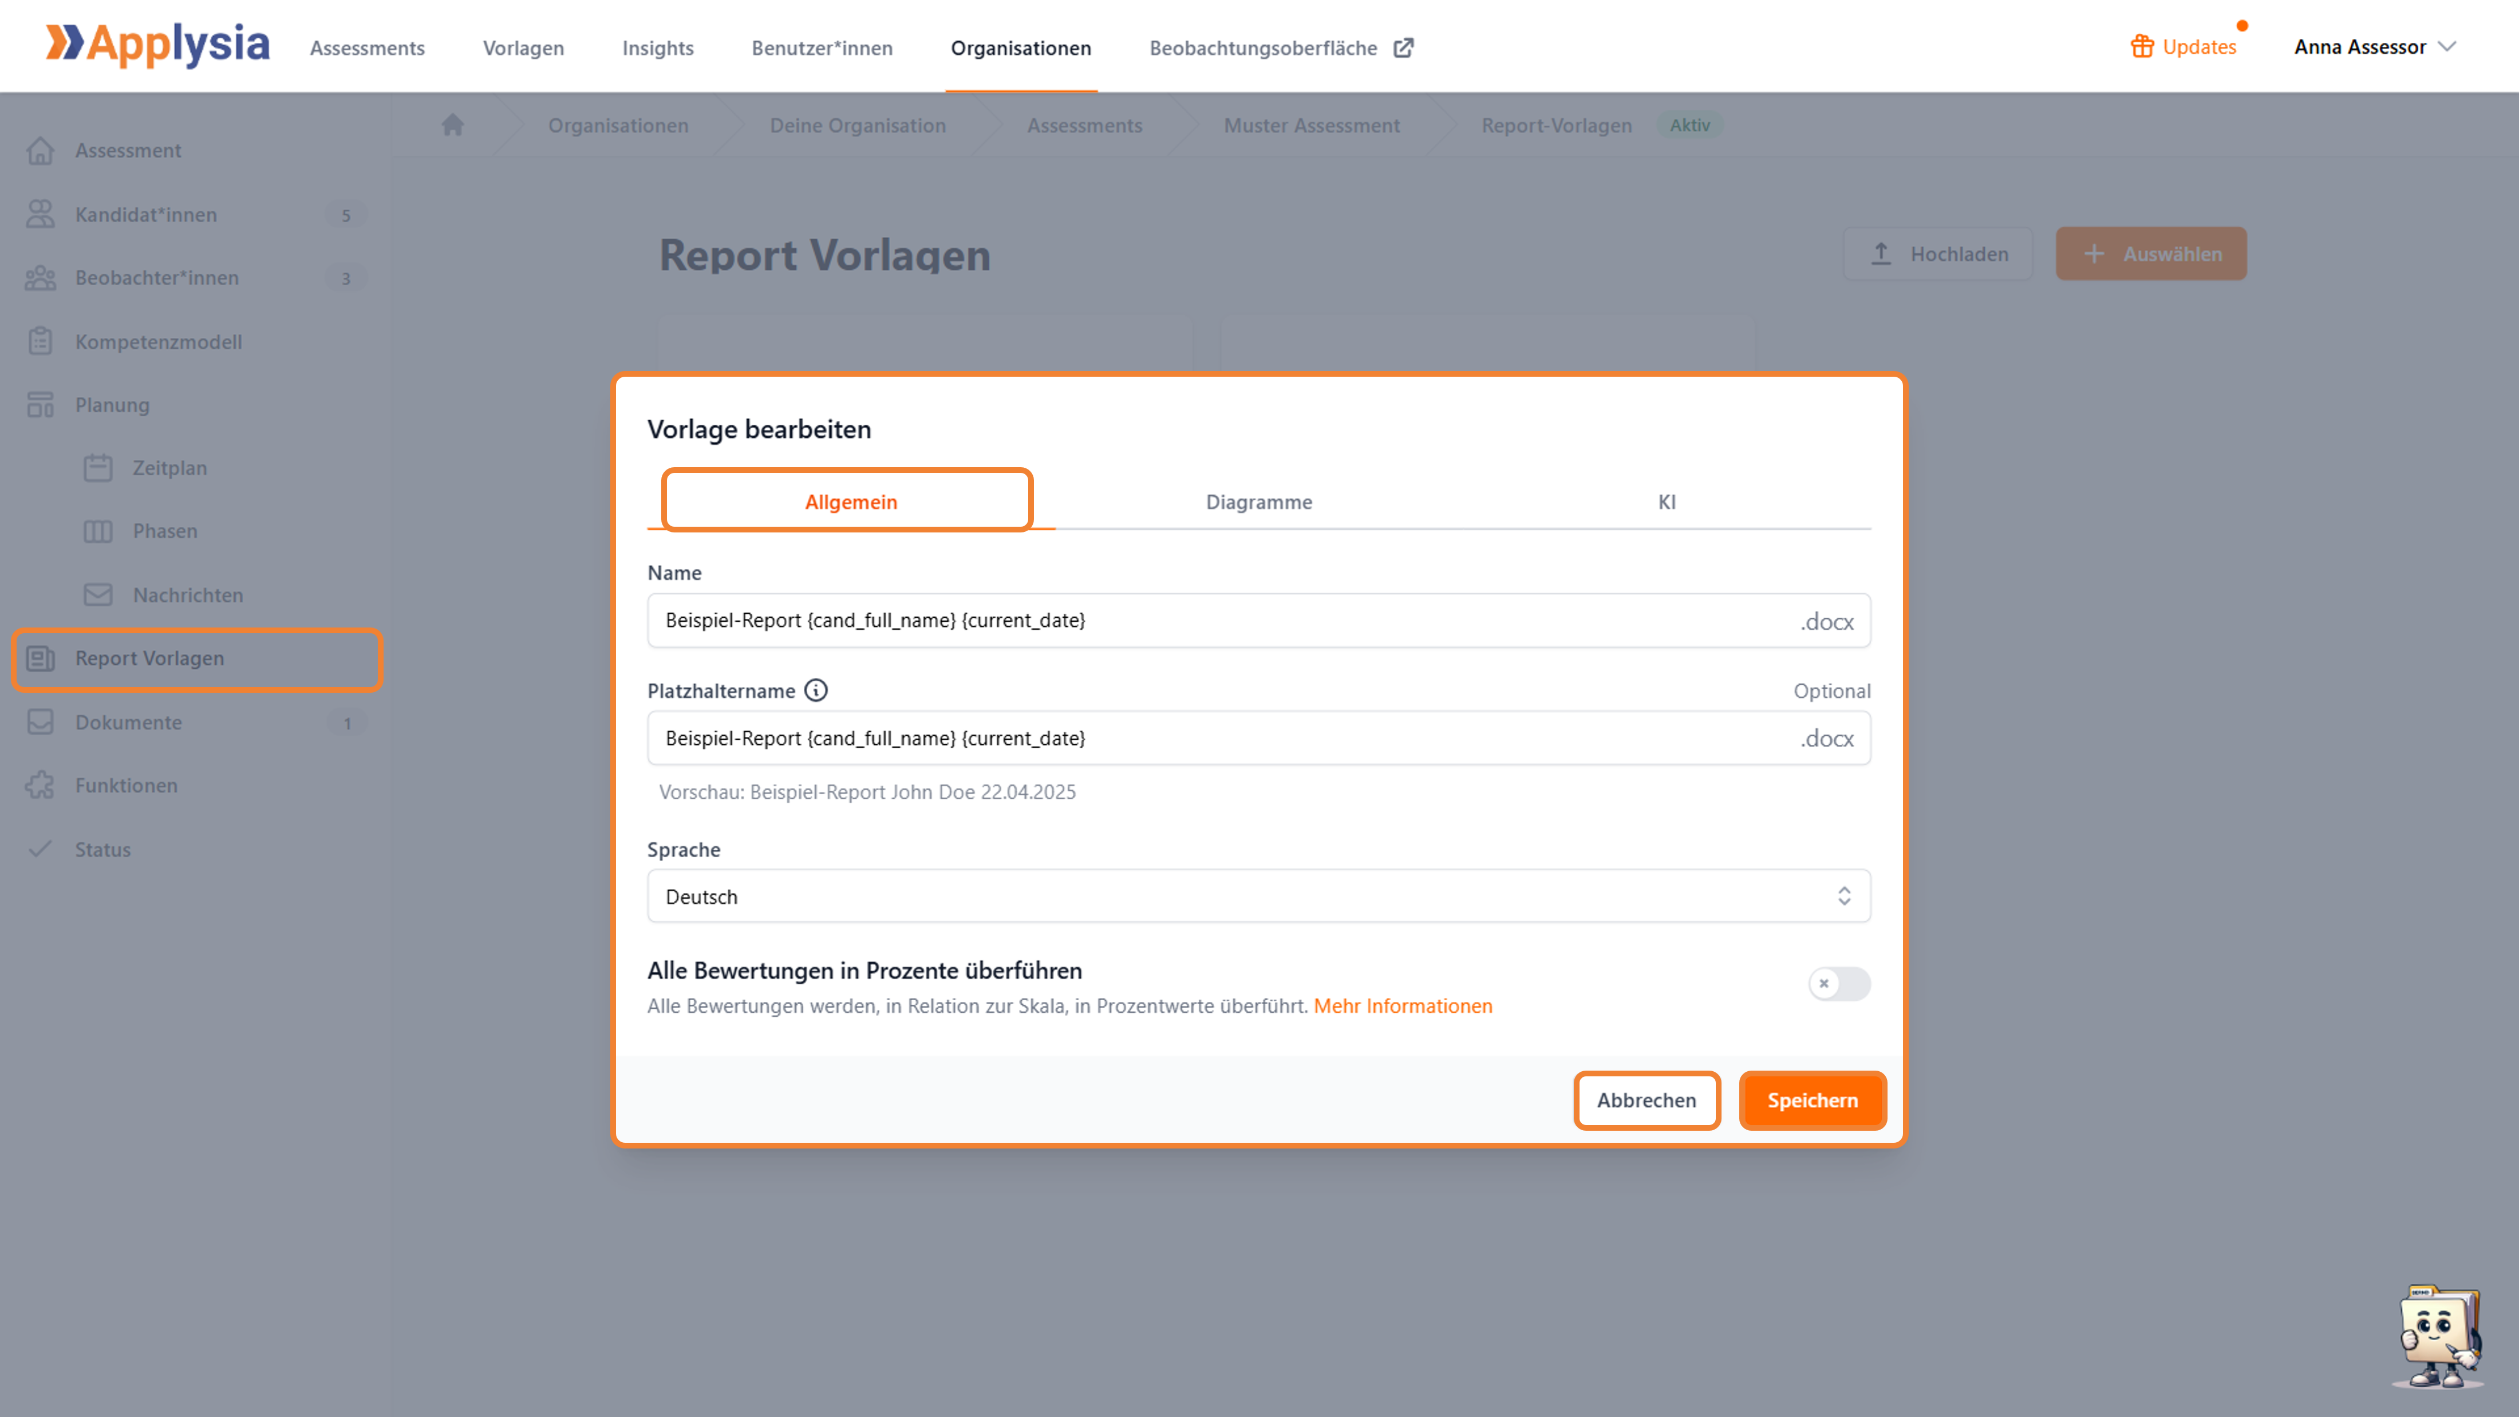Click the upload arrow icon on Hochladen

point(1881,254)
